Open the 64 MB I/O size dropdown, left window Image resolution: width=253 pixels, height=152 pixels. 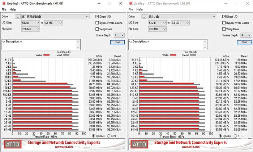(x=53, y=23)
